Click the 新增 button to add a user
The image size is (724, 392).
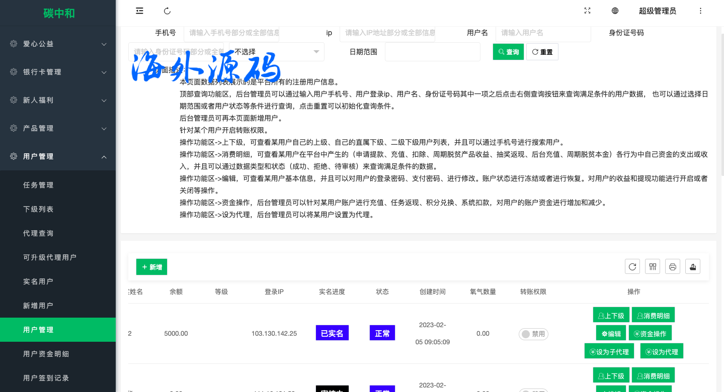click(151, 267)
